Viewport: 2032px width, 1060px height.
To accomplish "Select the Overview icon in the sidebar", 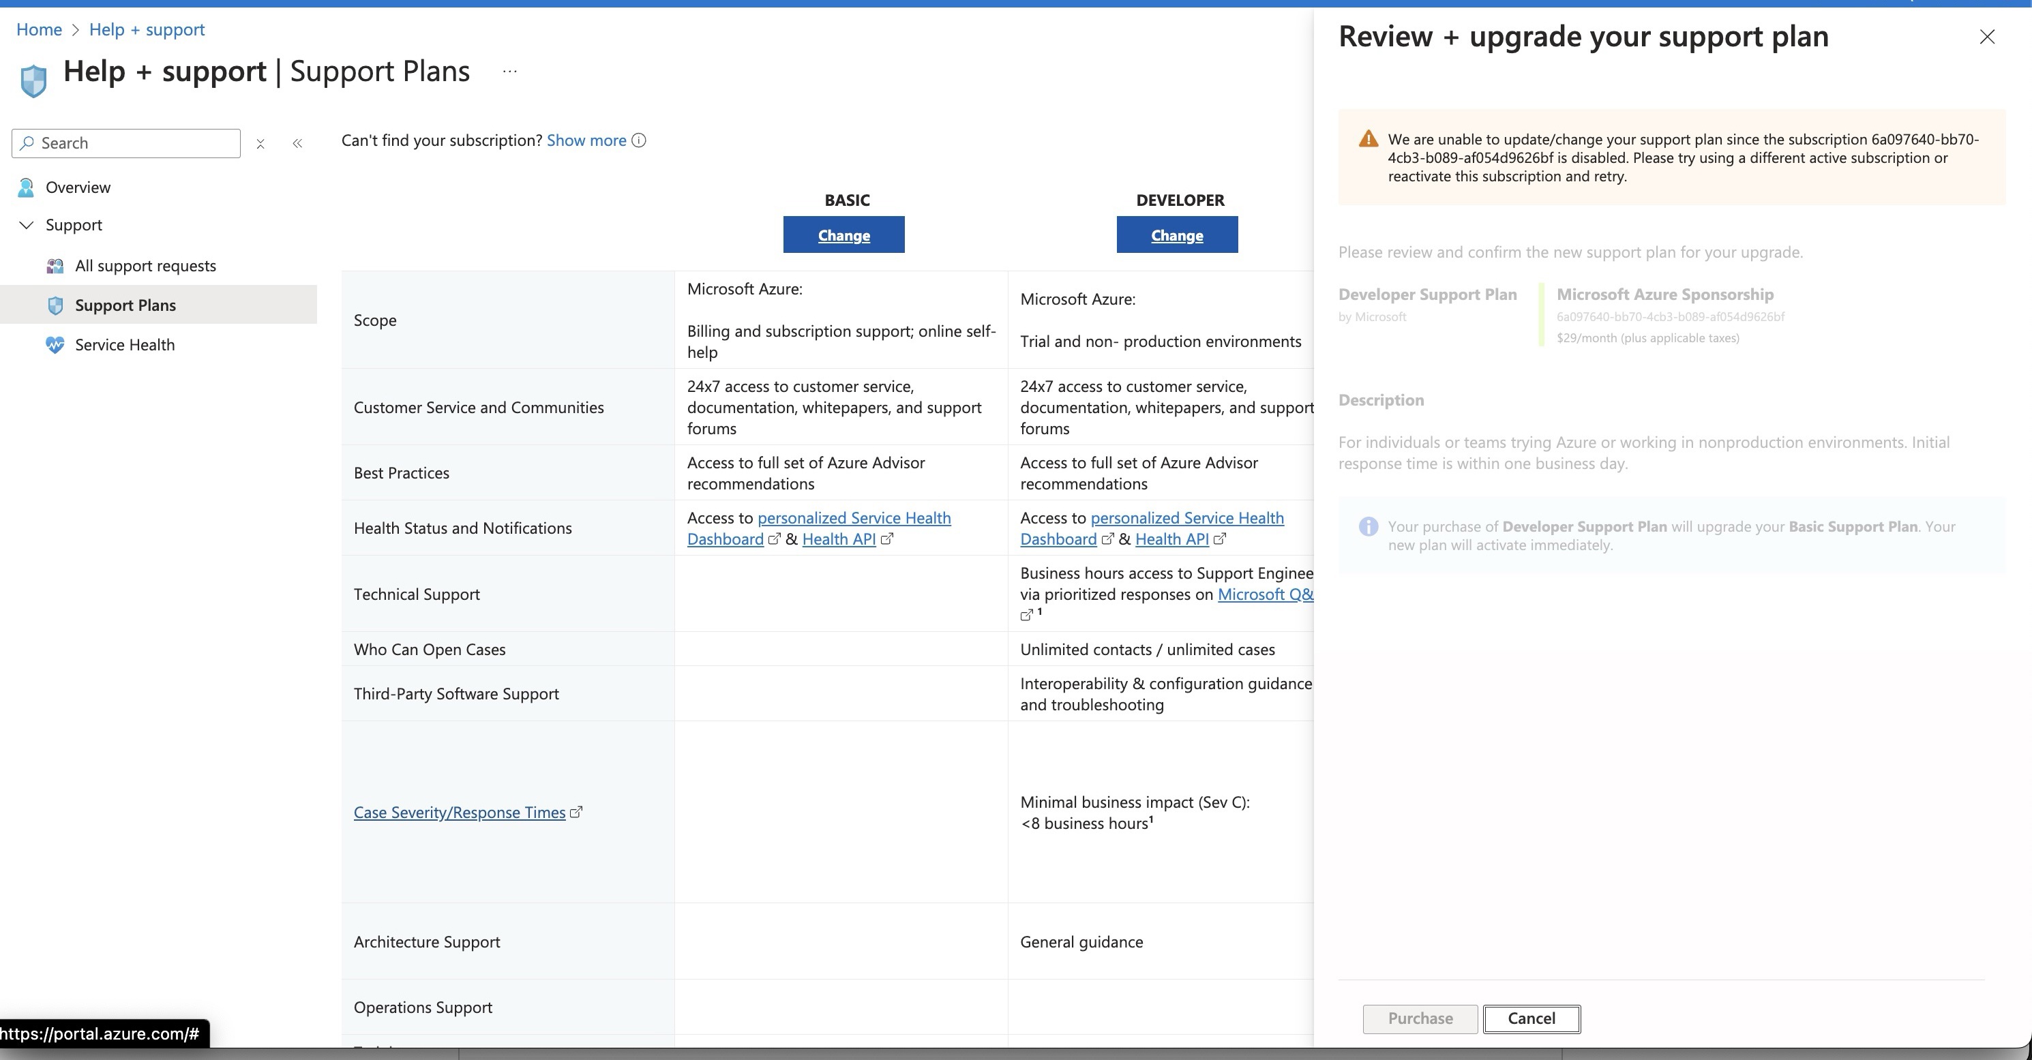I will coord(26,187).
